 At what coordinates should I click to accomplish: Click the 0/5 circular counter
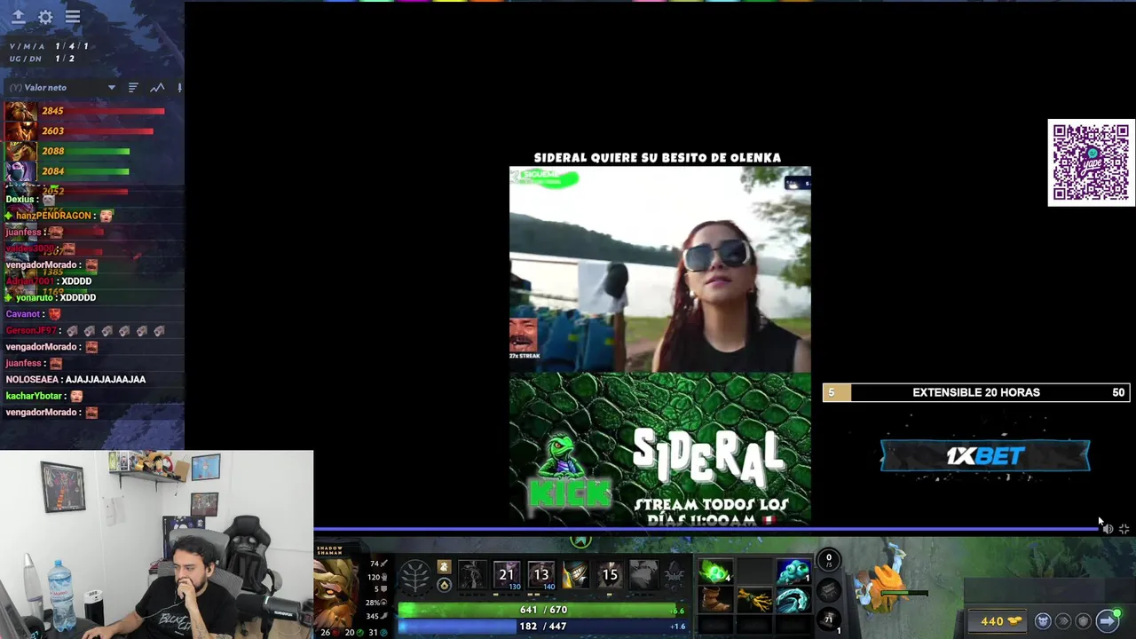coord(829,561)
